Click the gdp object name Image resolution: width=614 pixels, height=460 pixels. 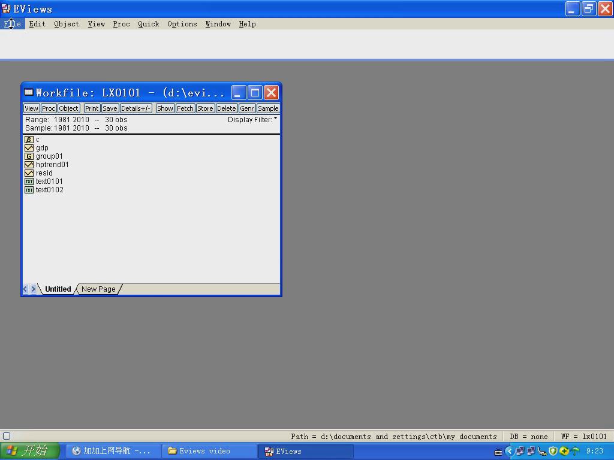coord(43,148)
